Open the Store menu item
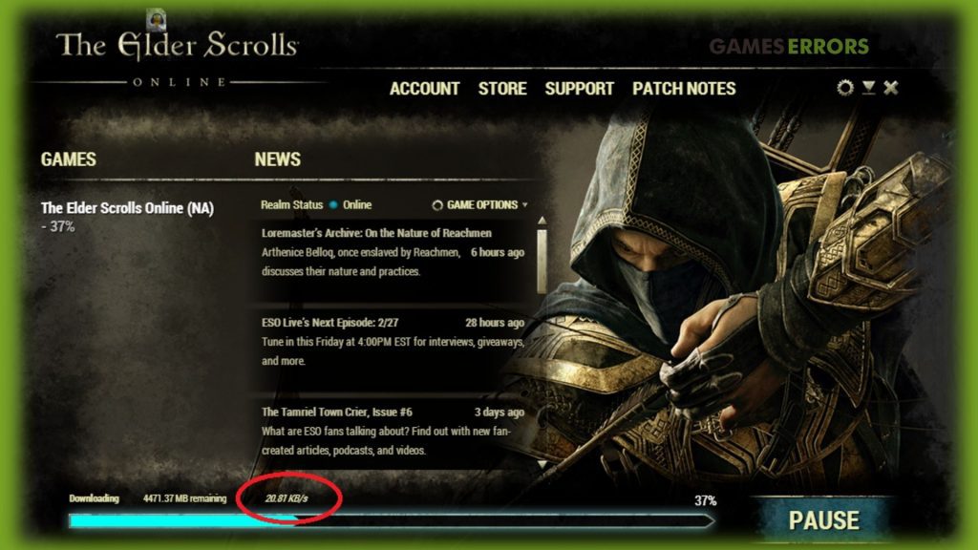Screen dimensions: 978x550 502,89
